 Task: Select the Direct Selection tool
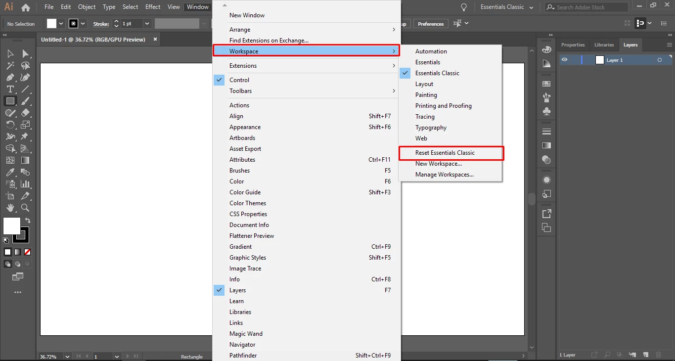25,53
